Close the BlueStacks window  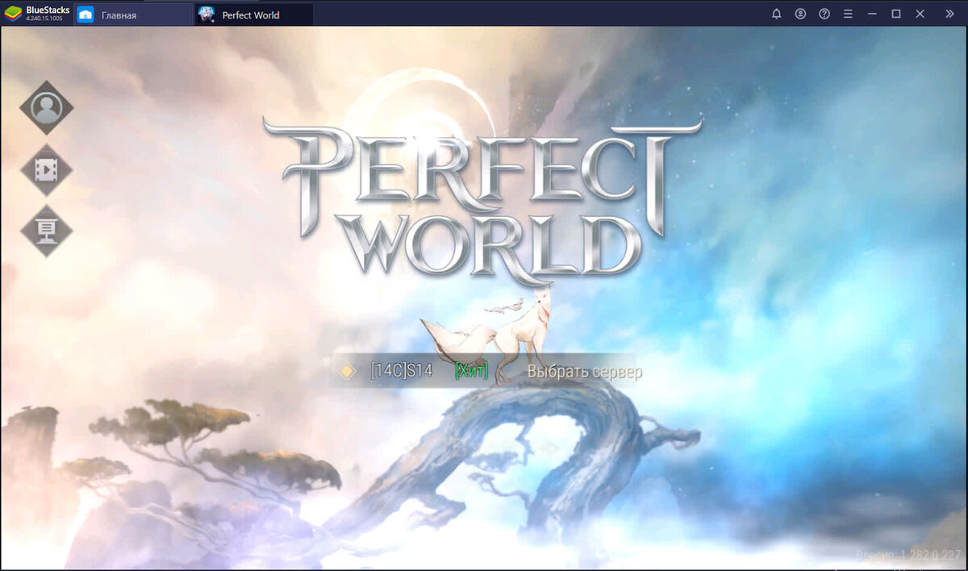point(920,14)
